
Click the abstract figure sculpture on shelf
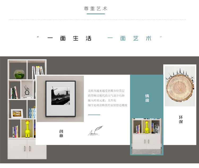pyautogui.click(x=27, y=90)
